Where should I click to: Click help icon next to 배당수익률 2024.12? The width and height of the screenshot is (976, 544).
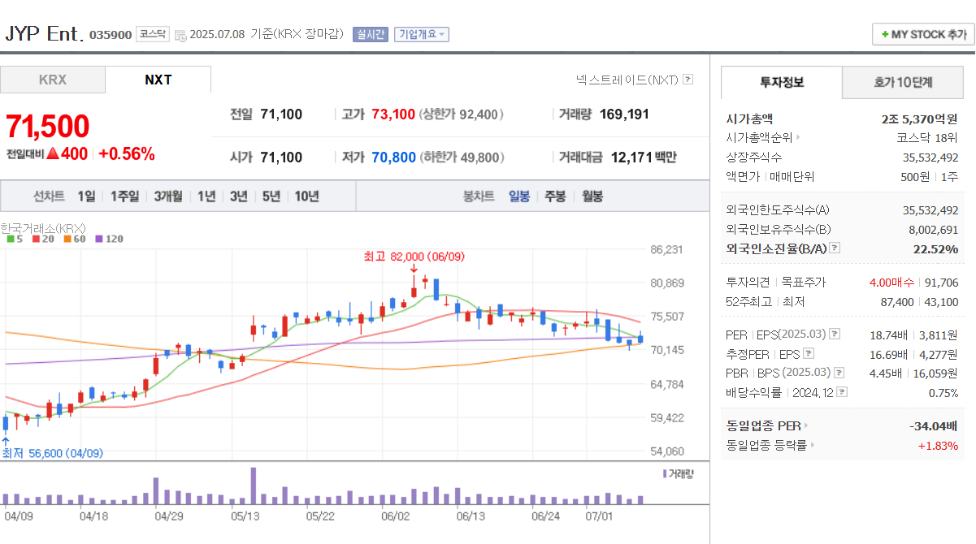pos(842,392)
